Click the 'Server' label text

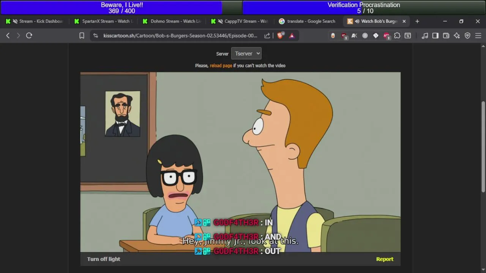pyautogui.click(x=222, y=54)
